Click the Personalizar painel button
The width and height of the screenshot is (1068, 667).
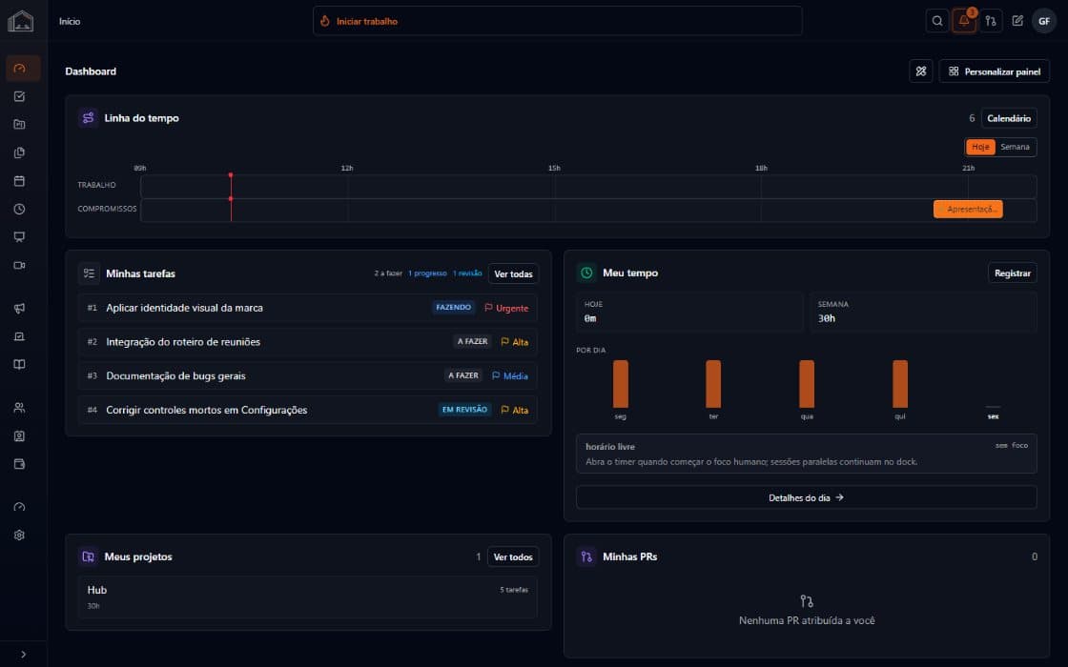point(994,71)
